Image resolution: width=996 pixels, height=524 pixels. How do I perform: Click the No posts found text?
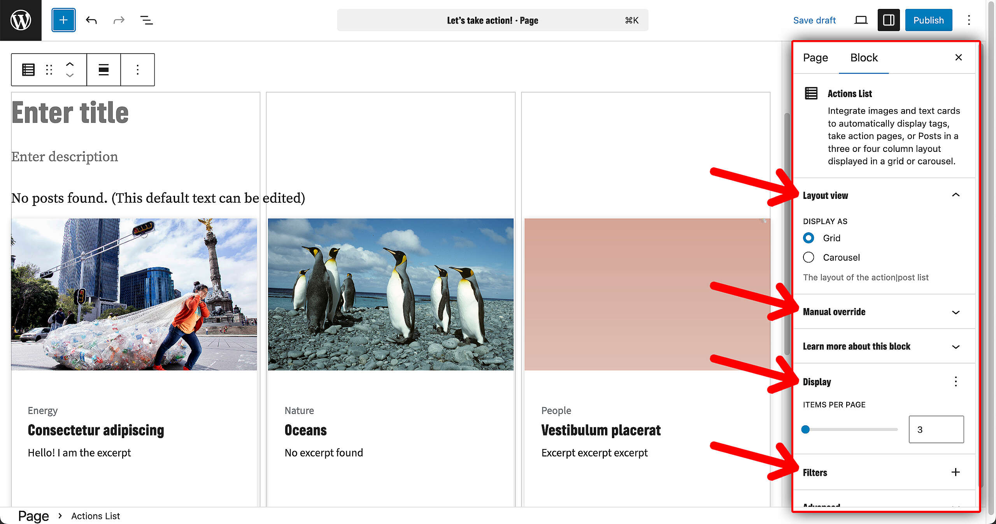point(158,198)
